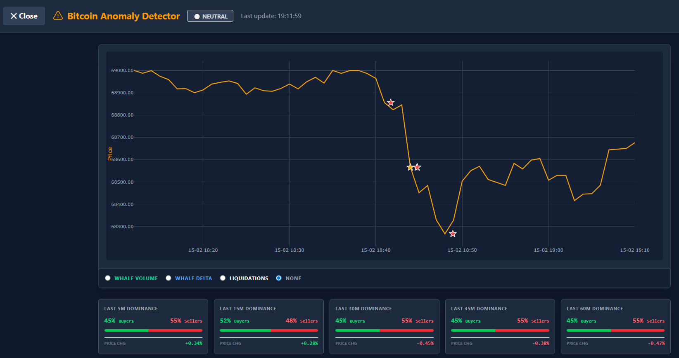The height and width of the screenshot is (358, 679).
Task: Choose the None overlay radio button
Action: click(279, 278)
